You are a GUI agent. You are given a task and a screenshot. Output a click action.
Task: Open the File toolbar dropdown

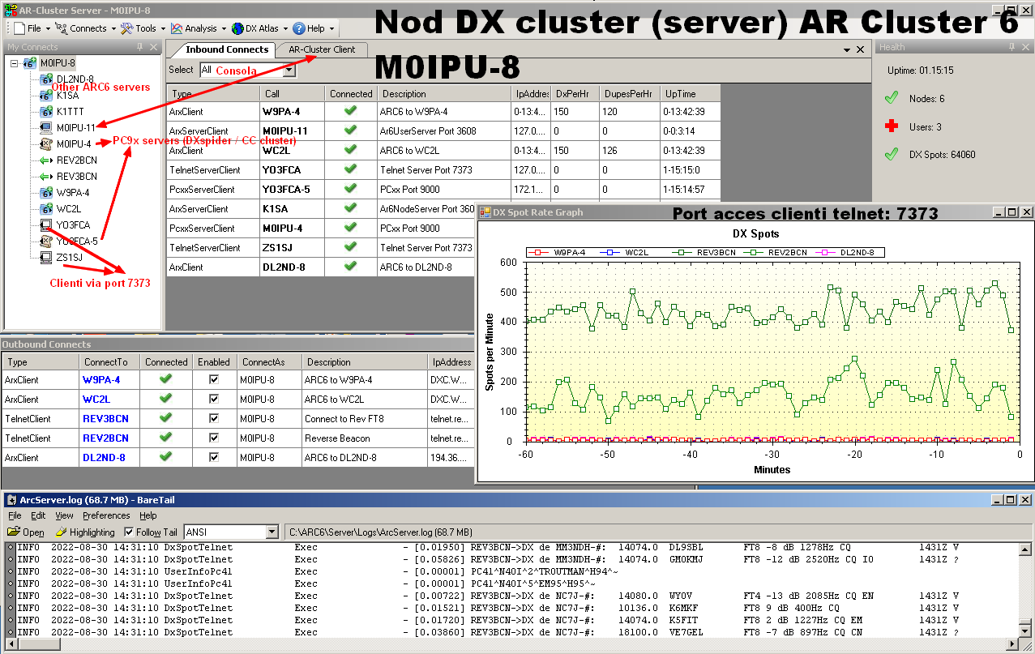[x=48, y=28]
